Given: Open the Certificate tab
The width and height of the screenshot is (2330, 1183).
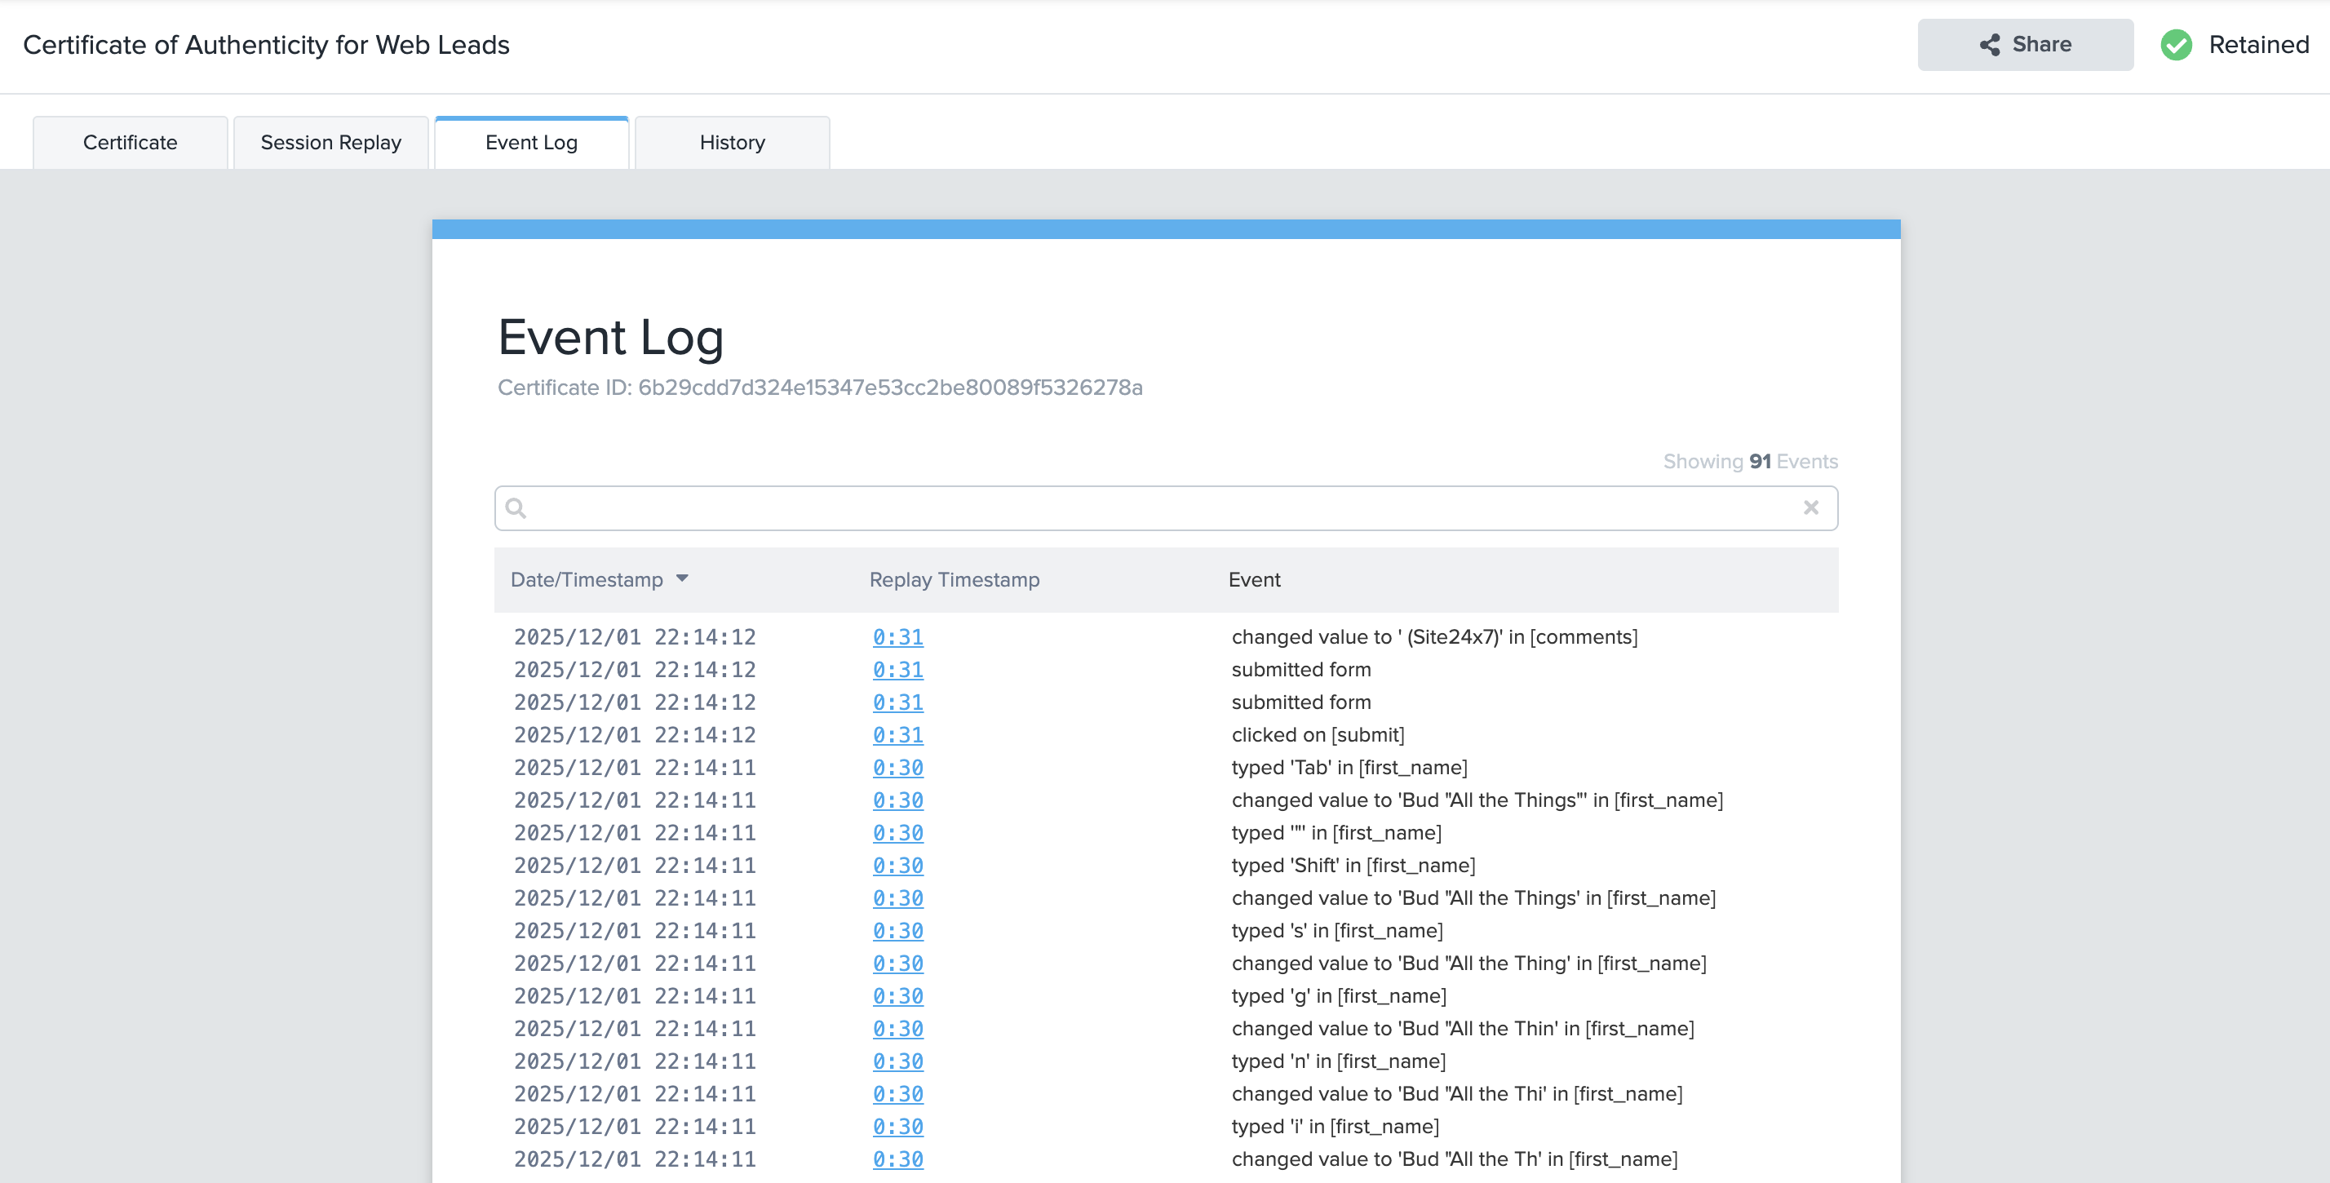Looking at the screenshot, I should point(131,142).
